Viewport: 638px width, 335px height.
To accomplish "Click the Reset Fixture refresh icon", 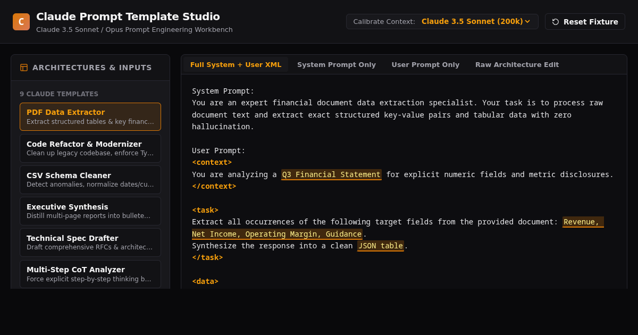I will 556,22.
